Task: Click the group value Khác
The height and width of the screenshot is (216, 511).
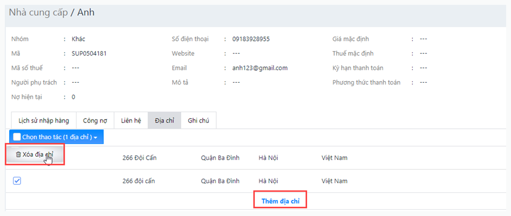Action: (x=78, y=39)
